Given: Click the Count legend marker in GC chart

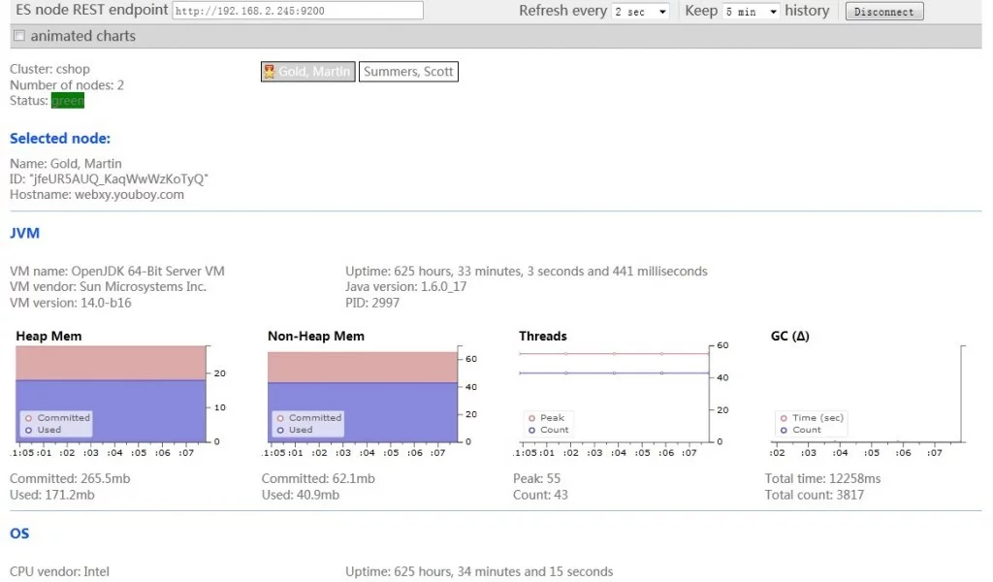Looking at the screenshot, I should [x=784, y=430].
